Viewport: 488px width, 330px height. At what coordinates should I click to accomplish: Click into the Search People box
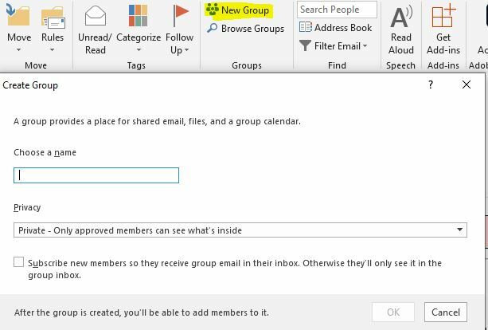[x=337, y=10]
